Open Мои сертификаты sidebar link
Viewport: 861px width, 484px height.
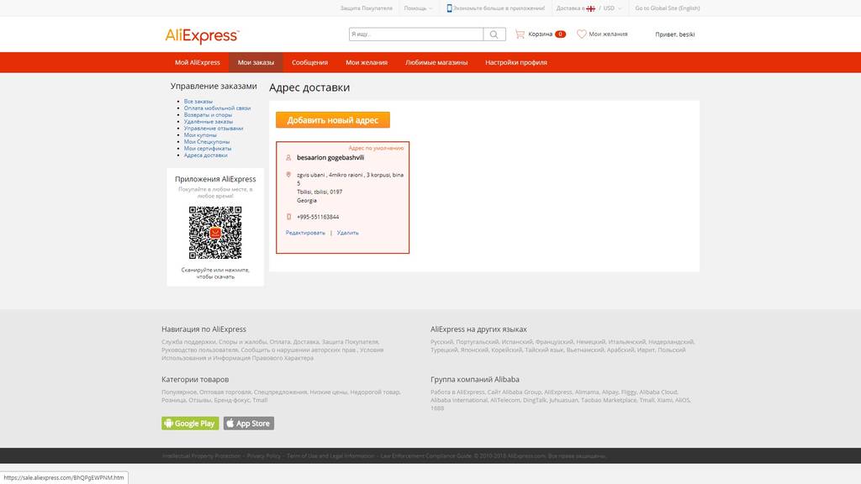pos(208,148)
